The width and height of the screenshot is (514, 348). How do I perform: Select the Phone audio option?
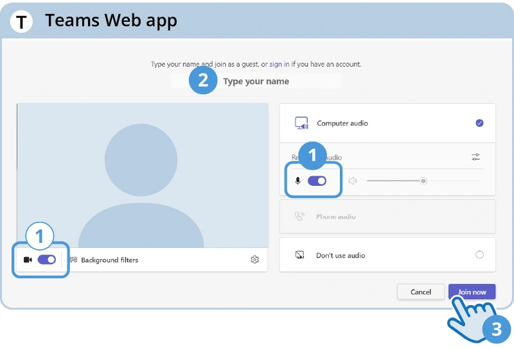point(387,217)
